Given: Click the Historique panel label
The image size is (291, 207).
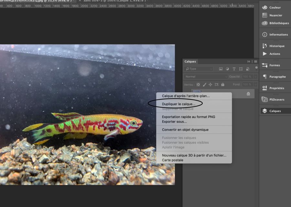Looking at the screenshot, I should point(277,46).
